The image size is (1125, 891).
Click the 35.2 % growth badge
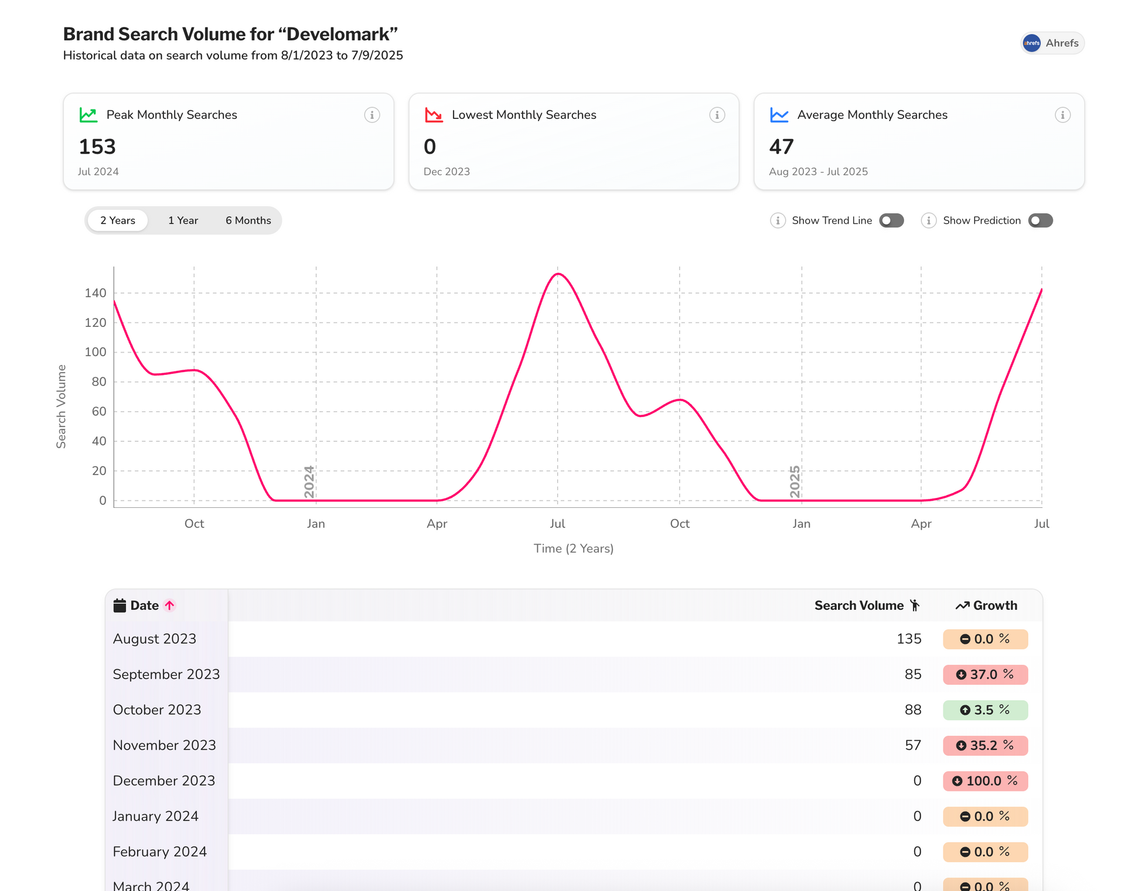(x=986, y=746)
